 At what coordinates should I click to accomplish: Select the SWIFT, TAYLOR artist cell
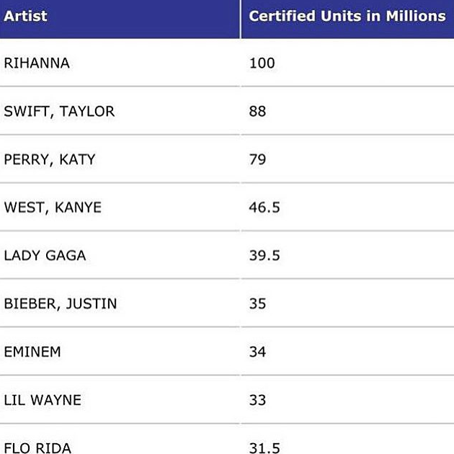tap(59, 112)
